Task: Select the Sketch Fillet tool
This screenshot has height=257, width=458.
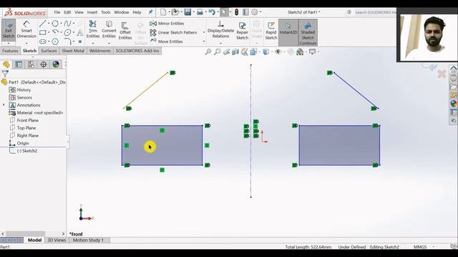Action: coord(67,41)
